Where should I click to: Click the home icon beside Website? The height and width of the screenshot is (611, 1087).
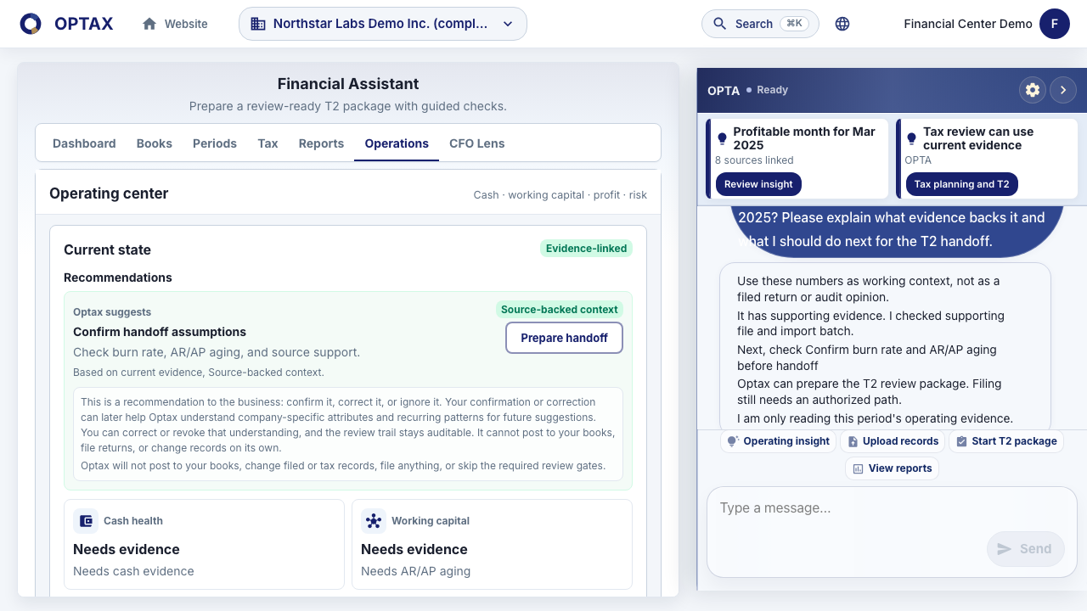coord(149,24)
